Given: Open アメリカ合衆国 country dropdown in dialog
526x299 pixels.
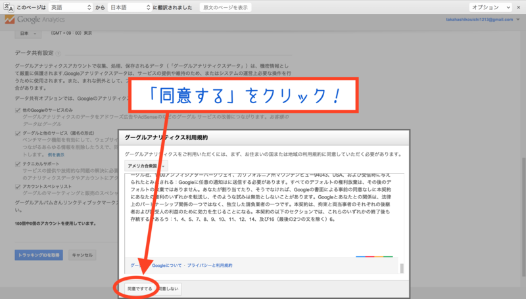Looking at the screenshot, I should tap(146, 166).
